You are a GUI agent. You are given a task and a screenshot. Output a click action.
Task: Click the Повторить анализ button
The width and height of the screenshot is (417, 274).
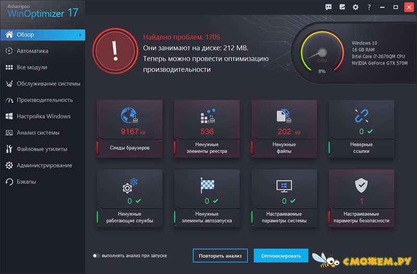(220, 256)
